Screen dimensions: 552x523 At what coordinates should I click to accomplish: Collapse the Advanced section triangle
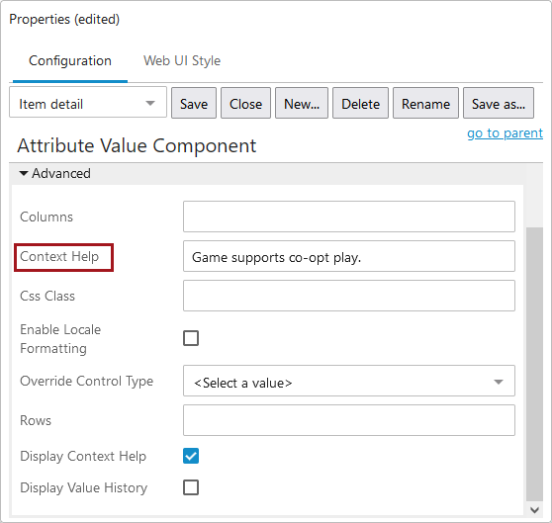point(24,173)
